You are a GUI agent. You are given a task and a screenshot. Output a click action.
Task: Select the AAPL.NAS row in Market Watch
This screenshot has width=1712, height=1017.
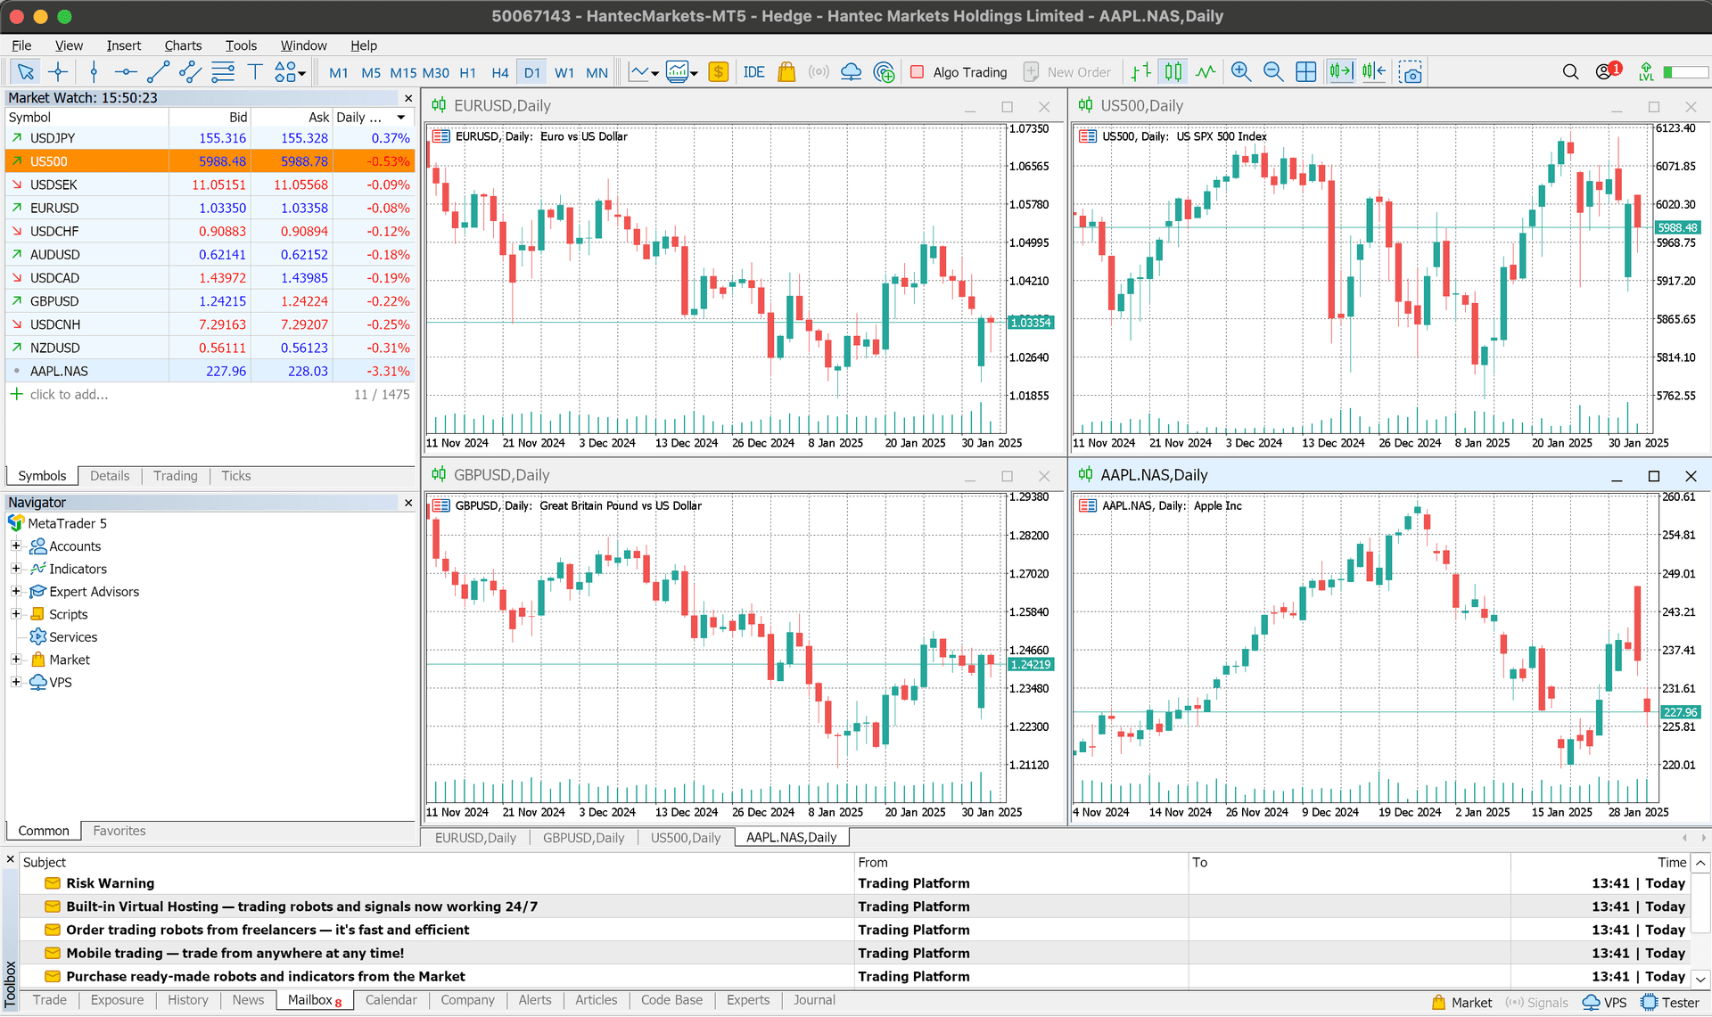click(59, 371)
